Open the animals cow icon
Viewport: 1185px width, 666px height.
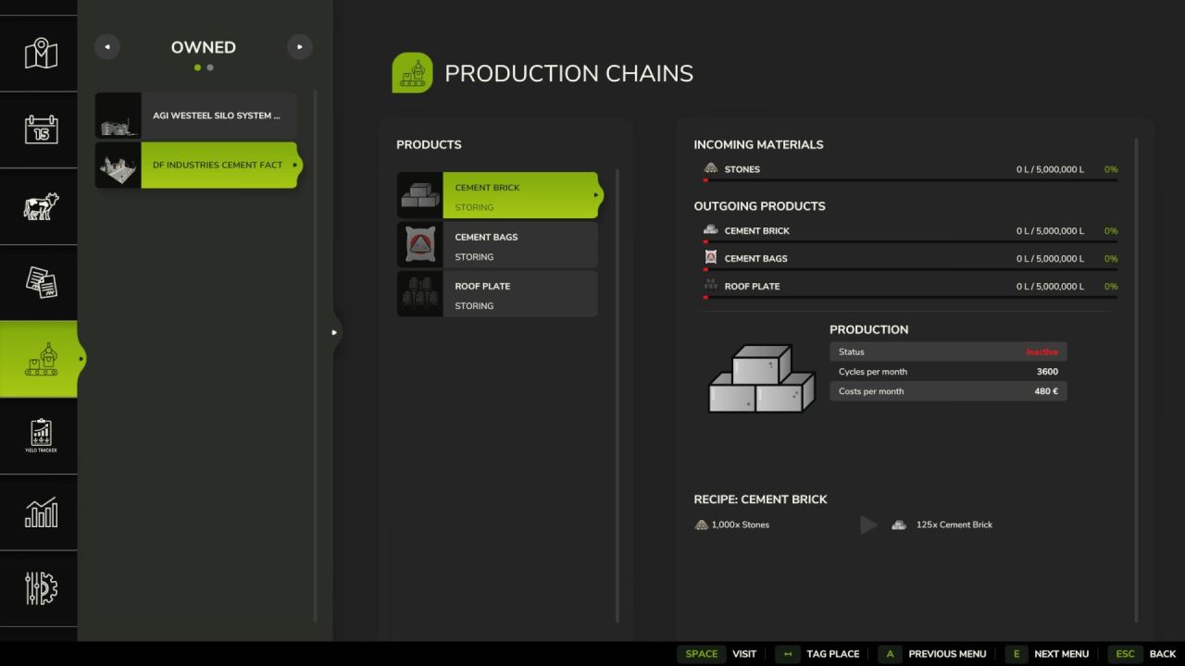[x=40, y=206]
